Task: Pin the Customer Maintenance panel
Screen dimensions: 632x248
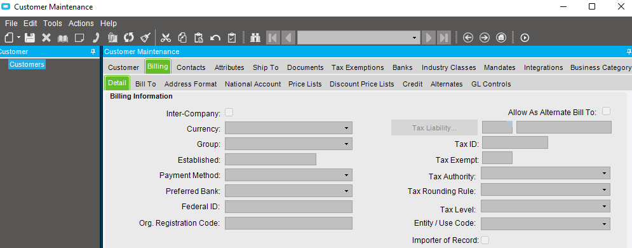Action: (x=629, y=52)
